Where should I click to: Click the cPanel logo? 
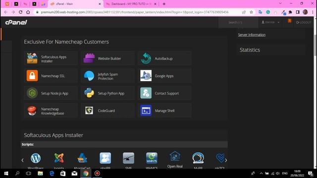pos(16,22)
